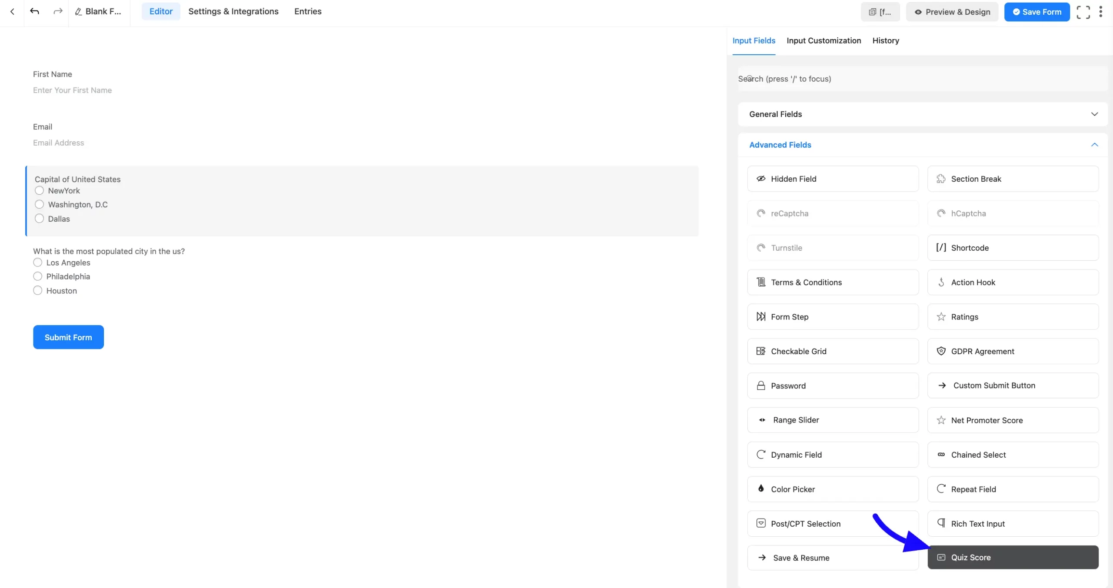Switch to Input Customization tab
Viewport: 1113px width, 588px height.
pos(823,40)
